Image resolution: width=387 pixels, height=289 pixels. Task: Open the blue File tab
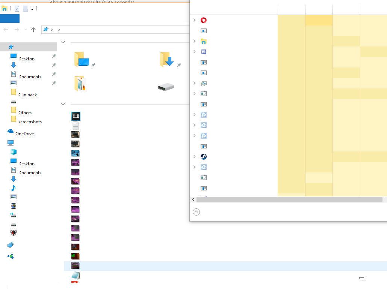point(10,18)
